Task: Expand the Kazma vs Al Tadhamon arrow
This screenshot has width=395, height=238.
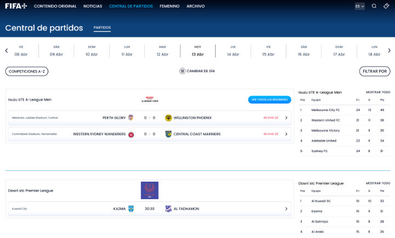Action: [x=286, y=208]
